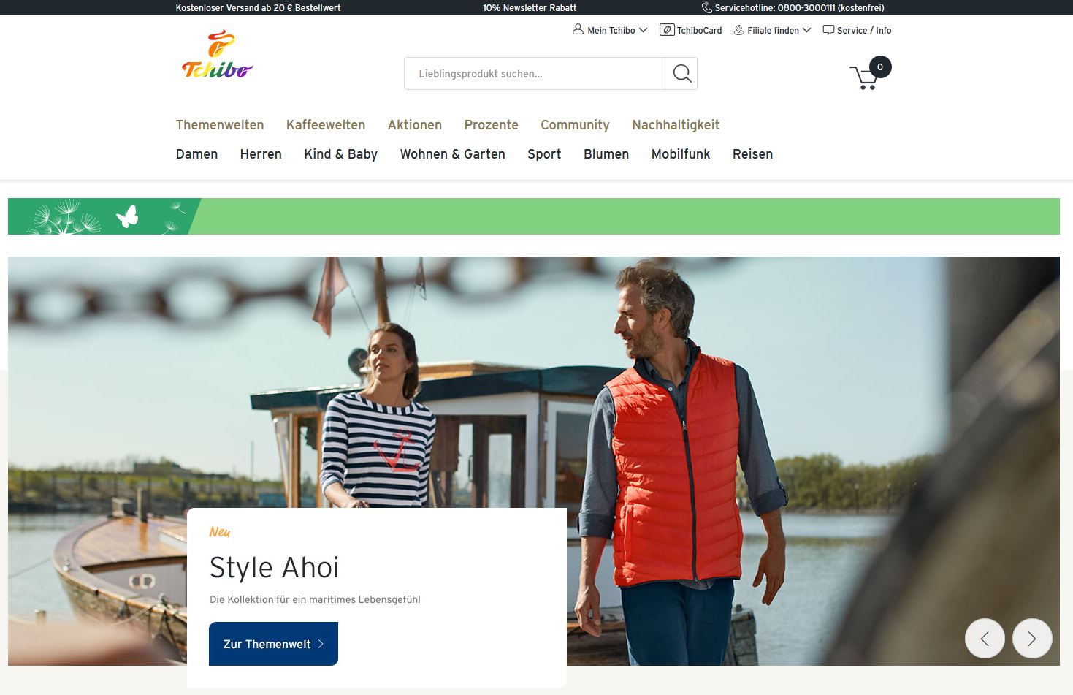Screen dimensions: 1073x695
Task: Open the Nachhaltigkeit menu
Action: click(676, 125)
